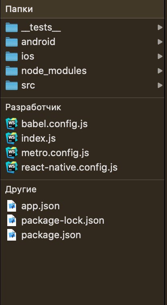Select the ios folder icon

click(x=12, y=56)
